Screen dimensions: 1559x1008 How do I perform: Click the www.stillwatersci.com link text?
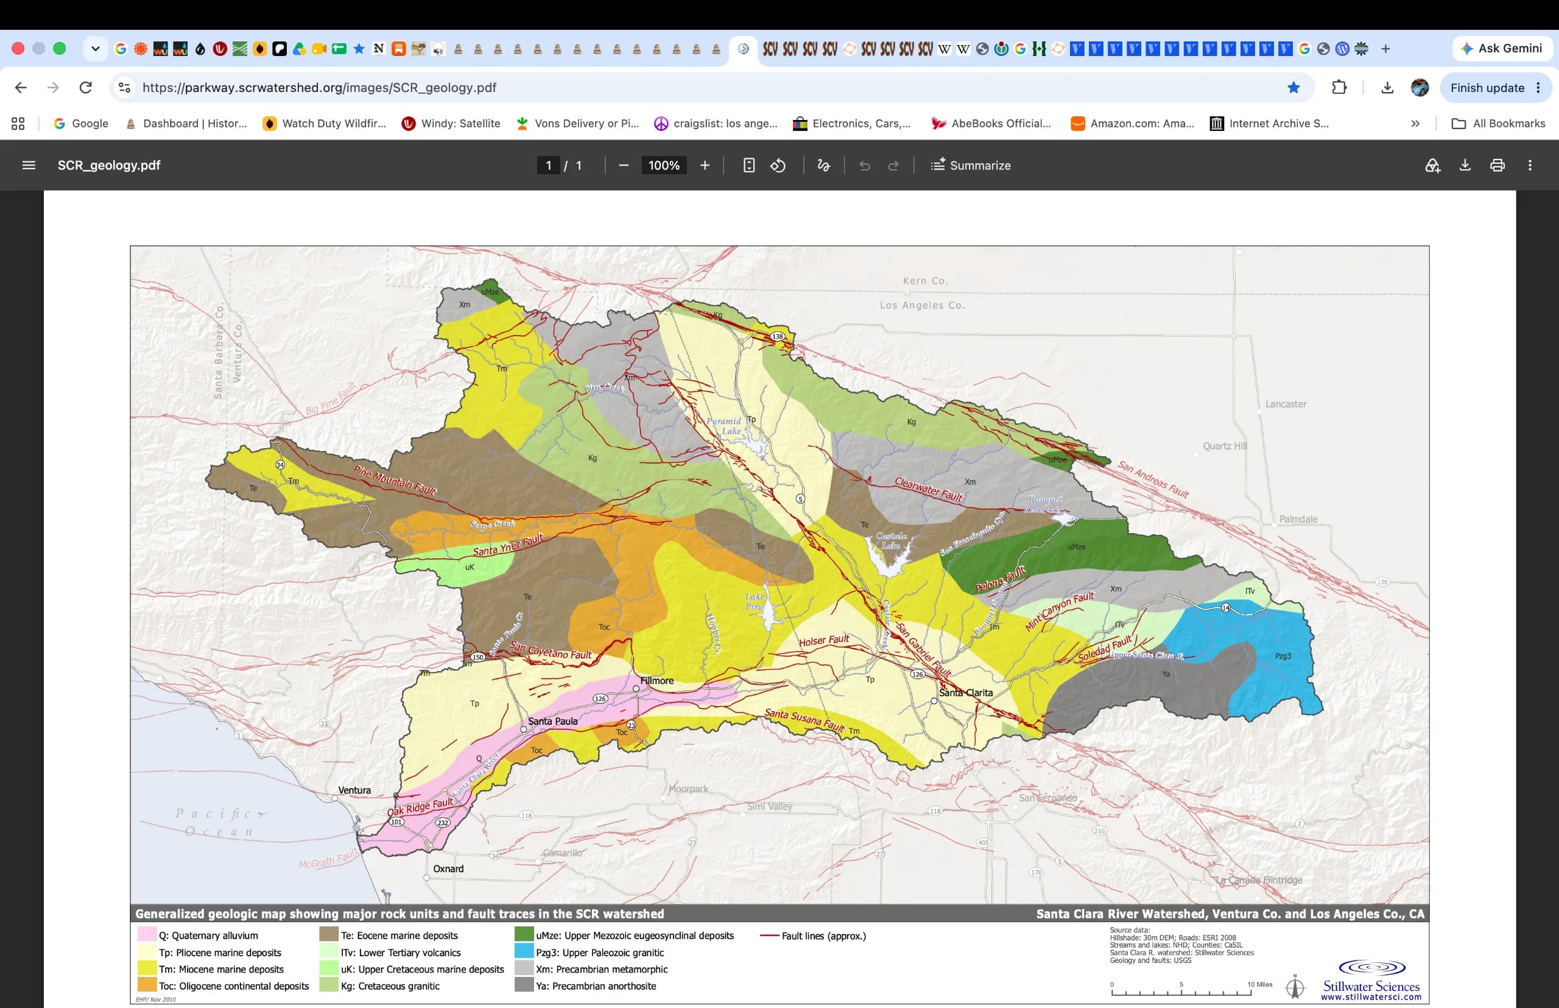click(1370, 998)
